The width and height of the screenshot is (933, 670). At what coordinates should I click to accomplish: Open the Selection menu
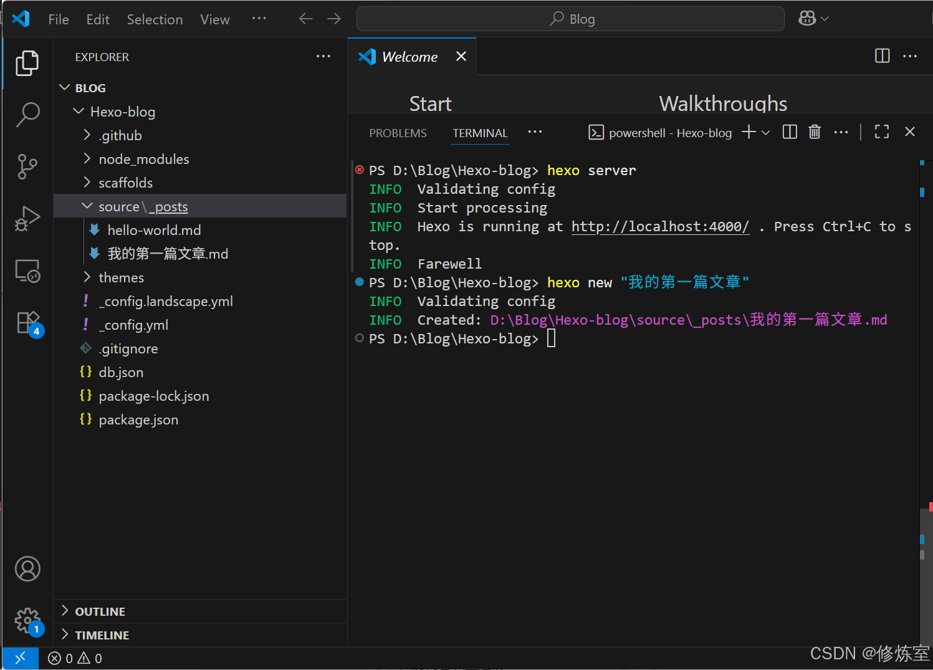[155, 19]
